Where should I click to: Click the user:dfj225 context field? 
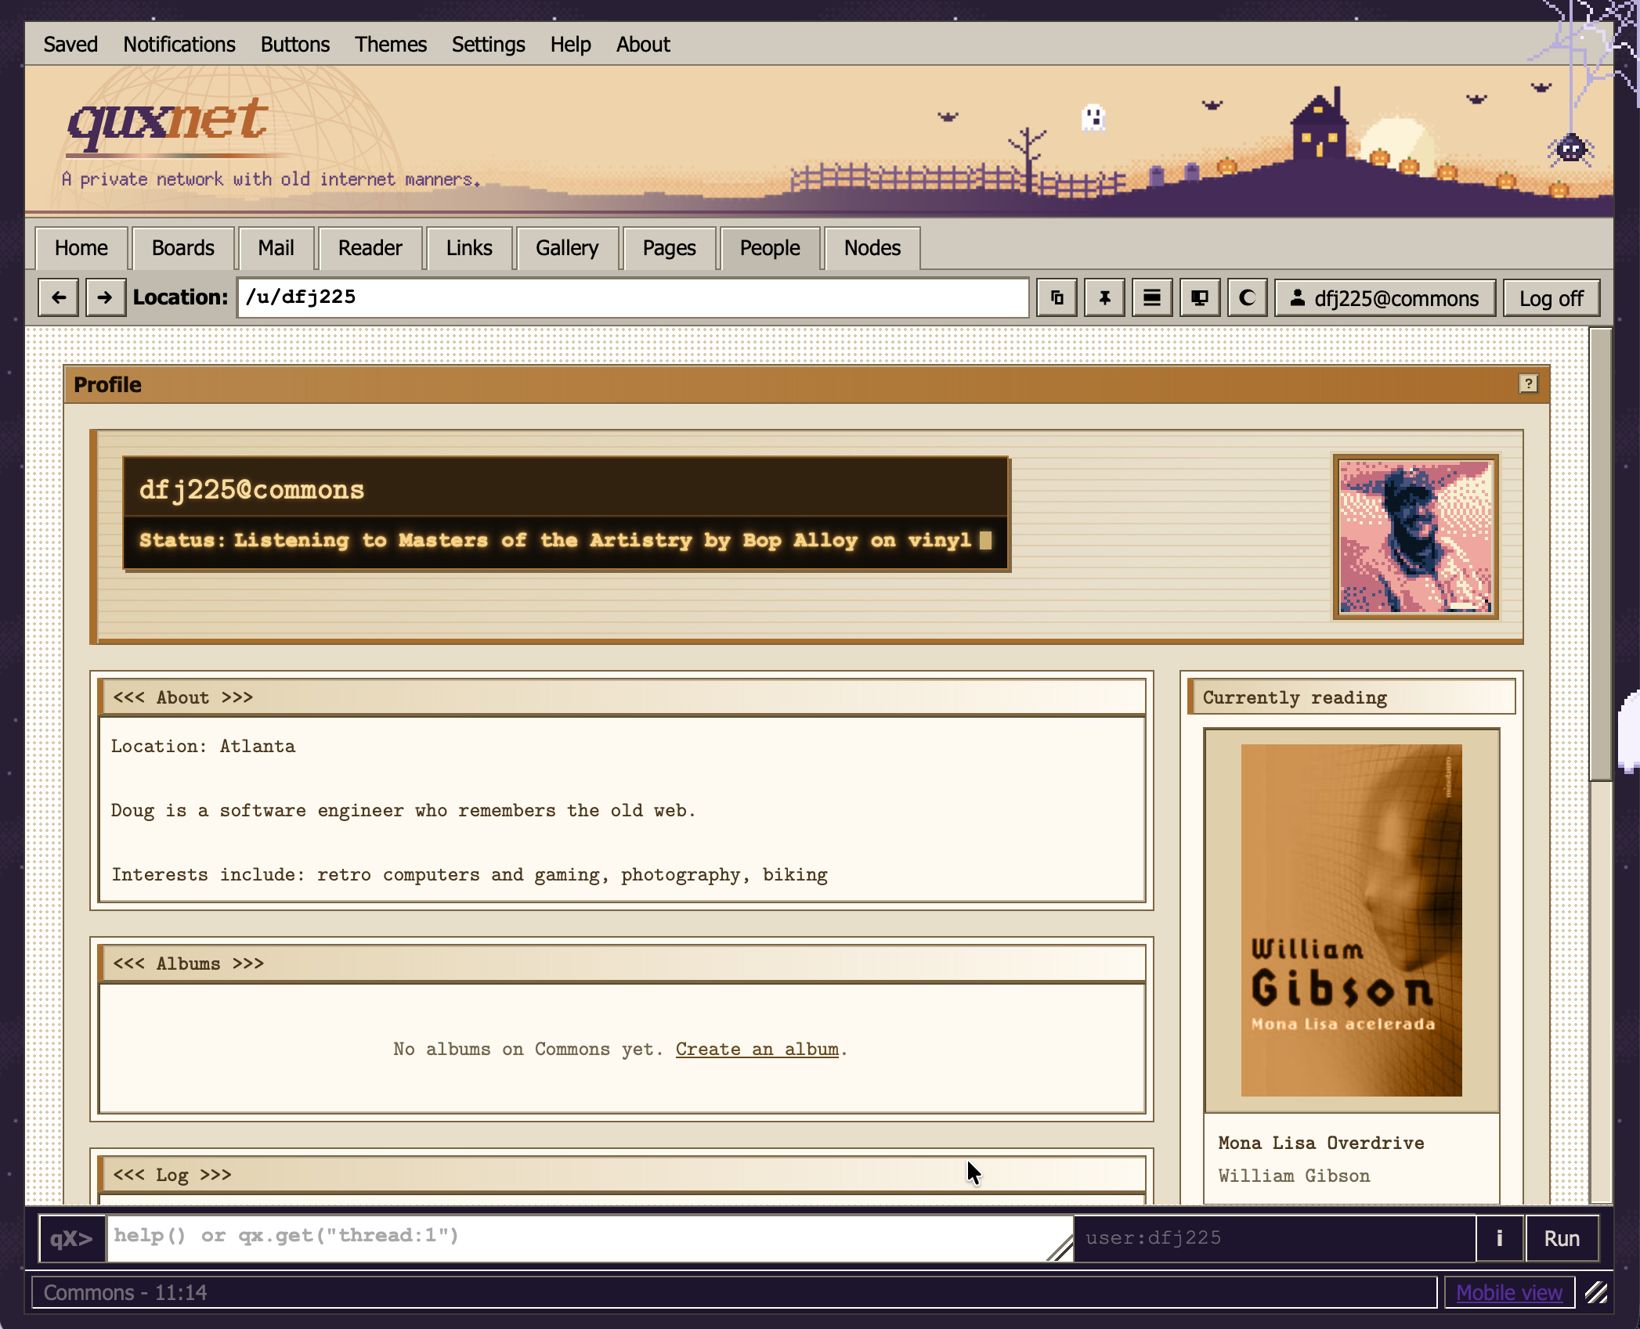[x=1274, y=1238]
